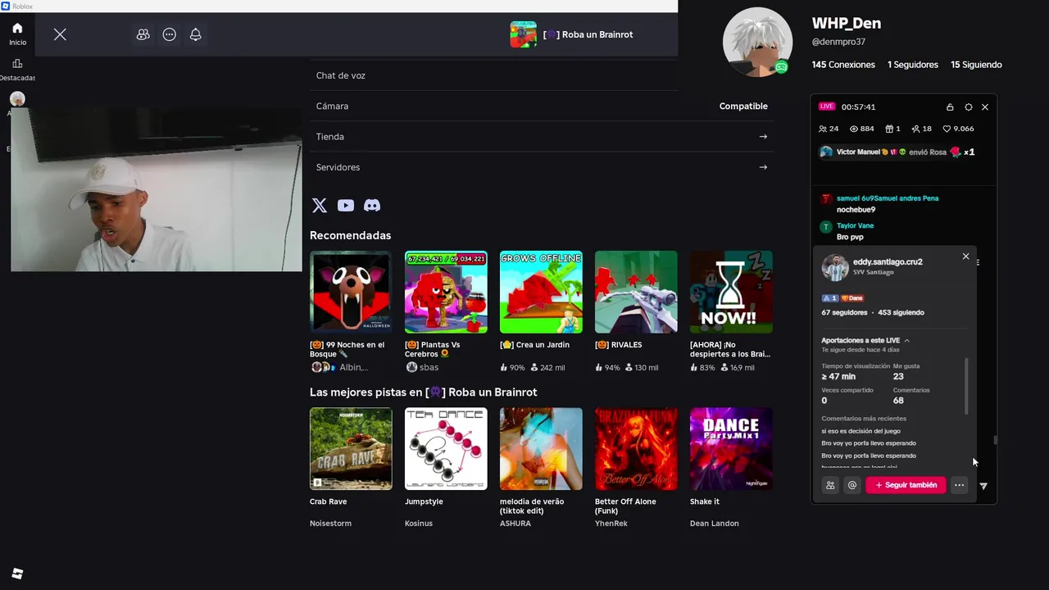Open Plantas Vs Cerebros game card
Image resolution: width=1049 pixels, height=590 pixels.
point(446,311)
